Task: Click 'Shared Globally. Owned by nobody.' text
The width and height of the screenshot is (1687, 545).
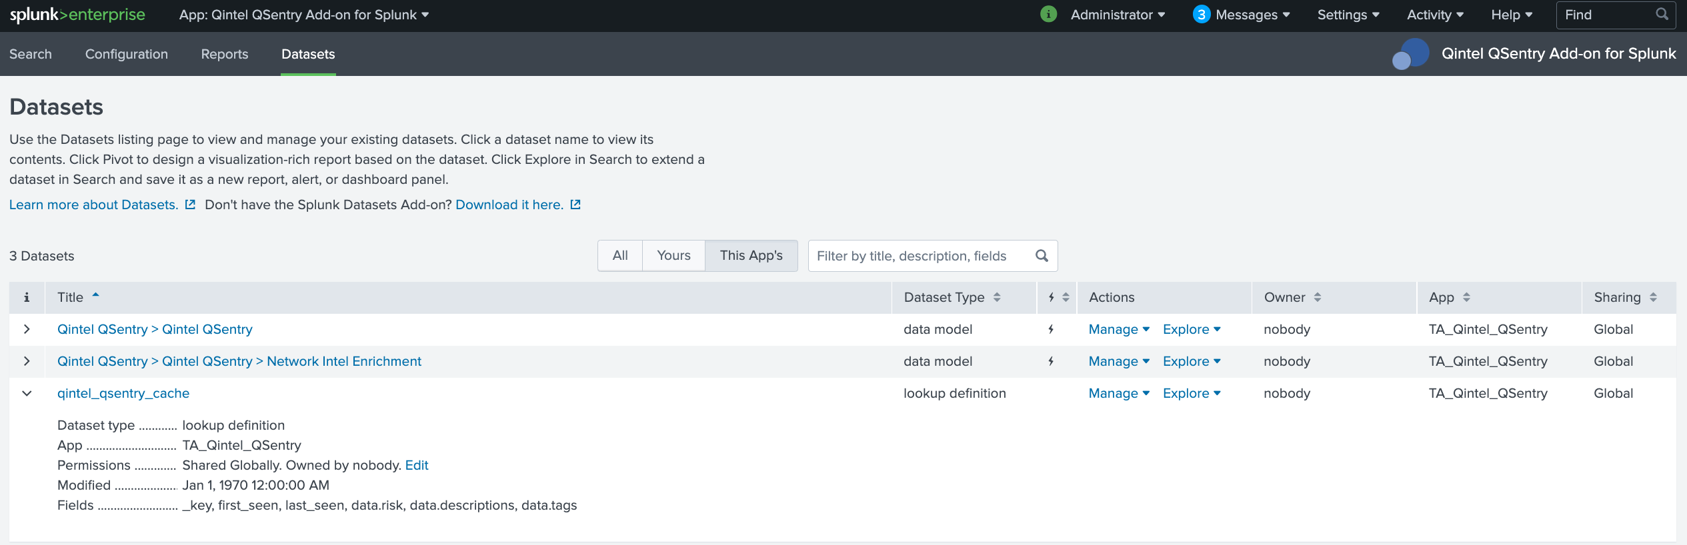Action: (292, 465)
